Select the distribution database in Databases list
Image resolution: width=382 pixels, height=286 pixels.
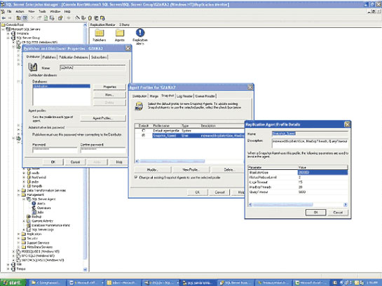click(x=62, y=86)
